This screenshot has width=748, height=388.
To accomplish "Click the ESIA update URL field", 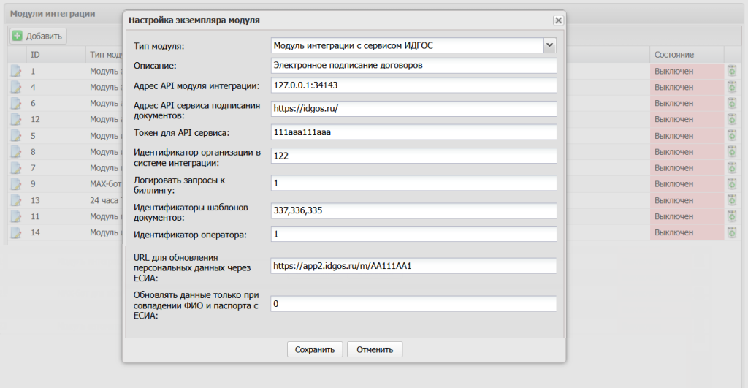I will 413,266.
